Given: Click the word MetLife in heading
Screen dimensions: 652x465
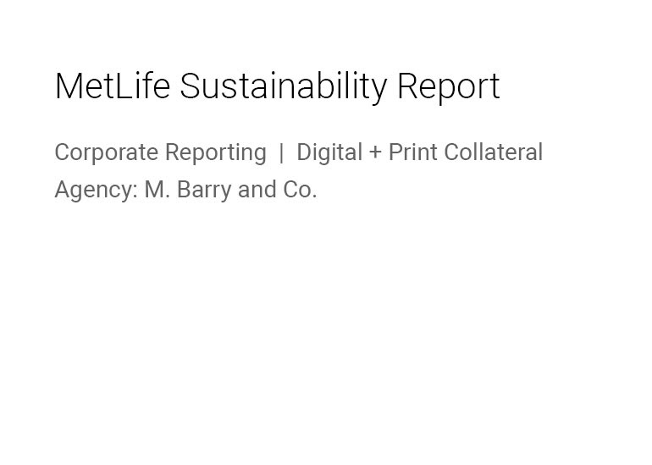Looking at the screenshot, I should pyautogui.click(x=113, y=86).
